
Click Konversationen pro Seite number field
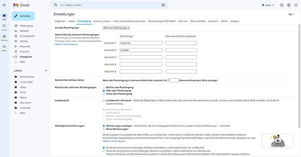pos(173,80)
